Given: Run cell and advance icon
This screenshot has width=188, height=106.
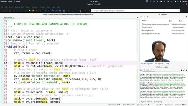Looking at the screenshot, I should click(x=33, y=11).
